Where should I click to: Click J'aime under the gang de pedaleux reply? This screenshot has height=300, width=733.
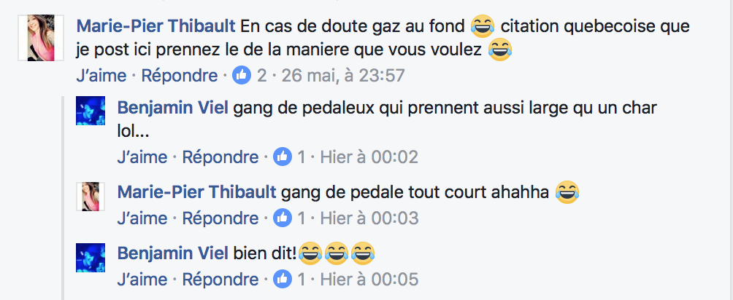pyautogui.click(x=142, y=157)
